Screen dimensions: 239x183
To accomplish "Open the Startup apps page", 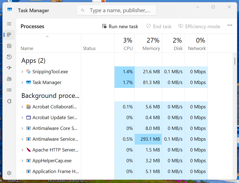I will 9,68.
